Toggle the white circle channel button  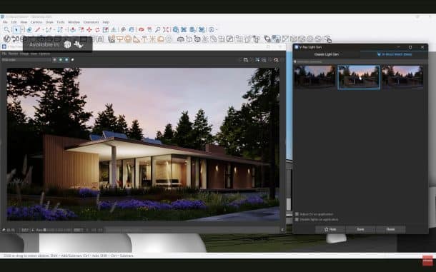click(72, 59)
